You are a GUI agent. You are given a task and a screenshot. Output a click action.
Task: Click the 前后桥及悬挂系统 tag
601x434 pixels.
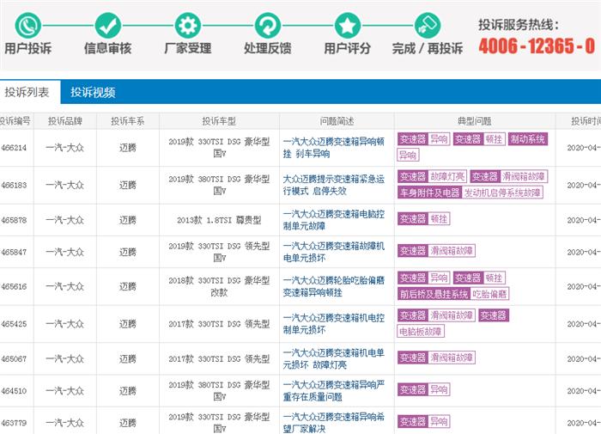tap(434, 294)
